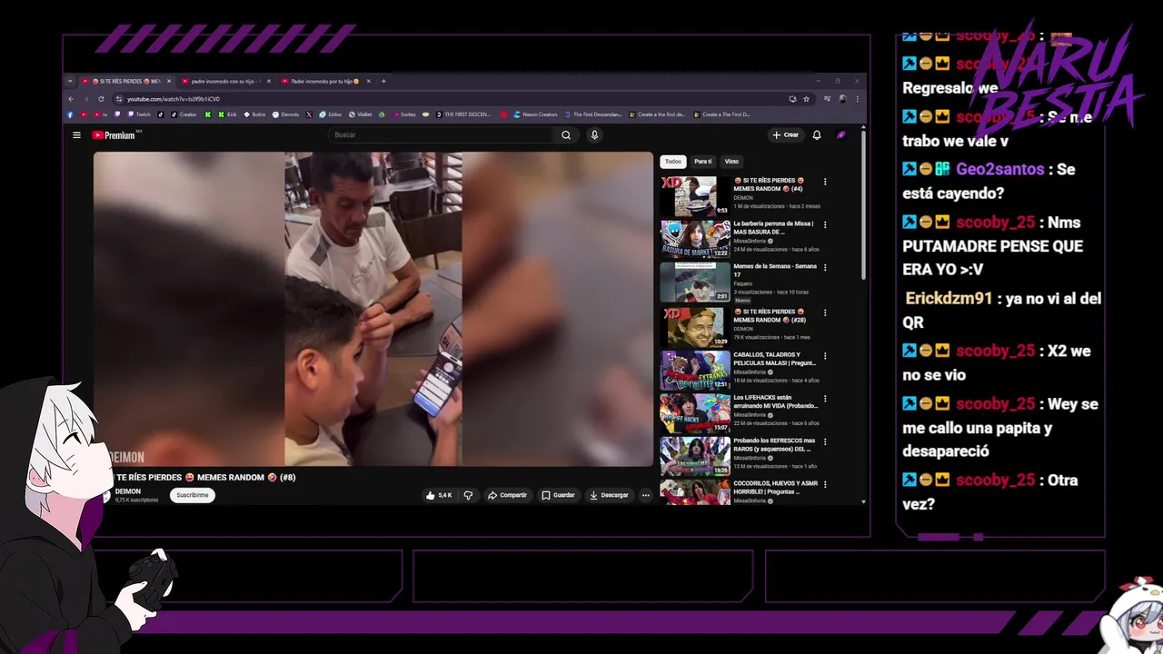This screenshot has height=654, width=1163.
Task: Select the Para ti filter chip
Action: click(702, 162)
